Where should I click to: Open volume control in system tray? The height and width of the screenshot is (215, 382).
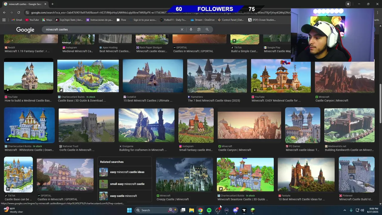(x=362, y=210)
